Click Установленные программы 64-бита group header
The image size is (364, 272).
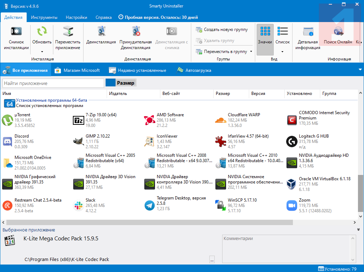(x=52, y=100)
